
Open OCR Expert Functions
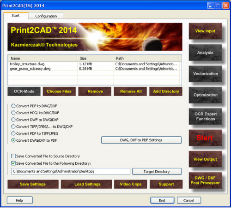click(x=205, y=116)
